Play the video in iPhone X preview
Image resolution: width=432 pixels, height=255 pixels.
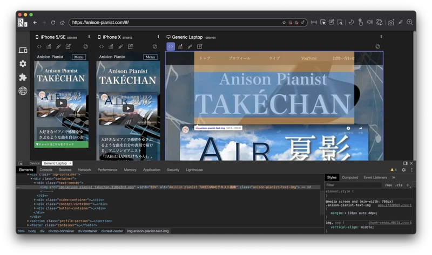point(128,108)
